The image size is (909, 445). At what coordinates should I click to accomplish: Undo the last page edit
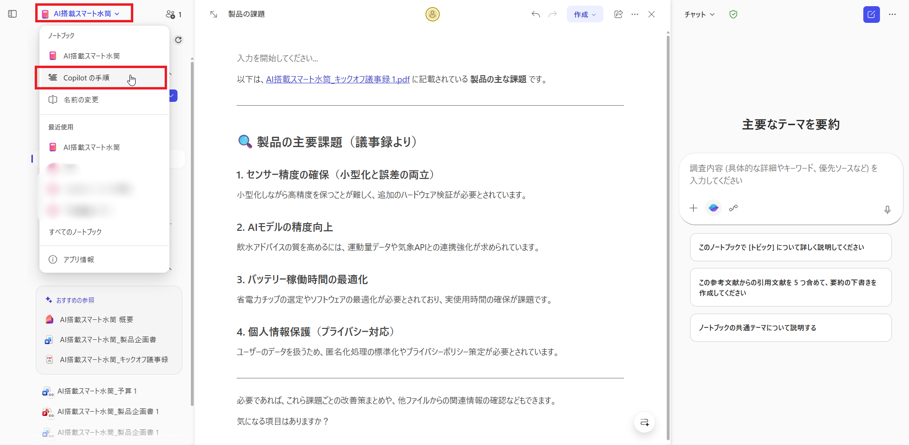click(x=535, y=14)
